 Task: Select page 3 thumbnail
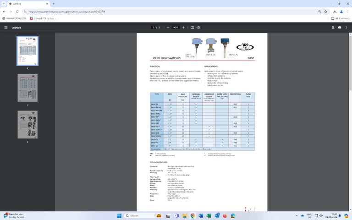[x=27, y=125]
